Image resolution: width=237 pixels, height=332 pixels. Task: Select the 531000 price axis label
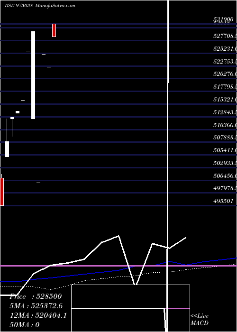pos(223,19)
